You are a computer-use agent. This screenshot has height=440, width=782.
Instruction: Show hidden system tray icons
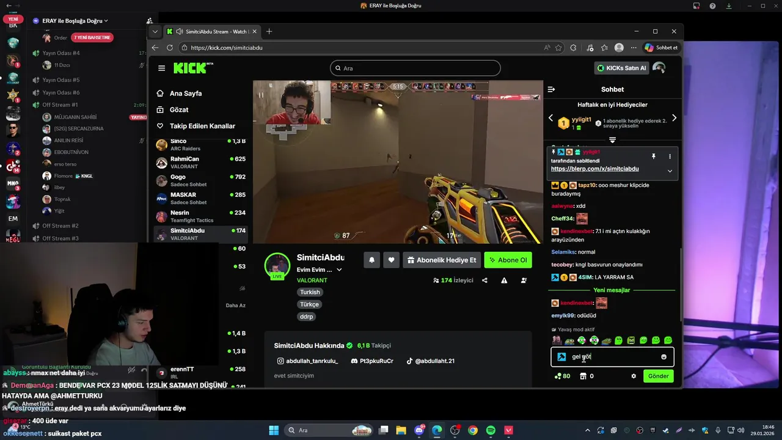pos(588,430)
